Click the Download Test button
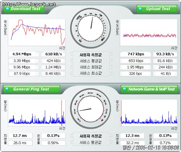The height and width of the screenshot is (152, 181). tap(24, 9)
